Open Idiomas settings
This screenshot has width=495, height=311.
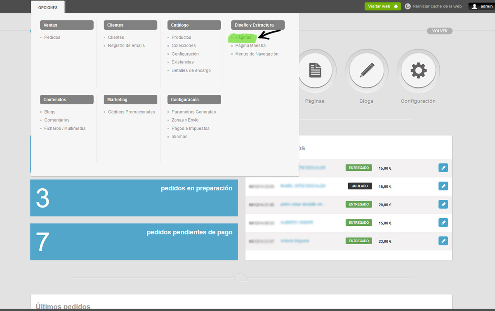pos(179,137)
